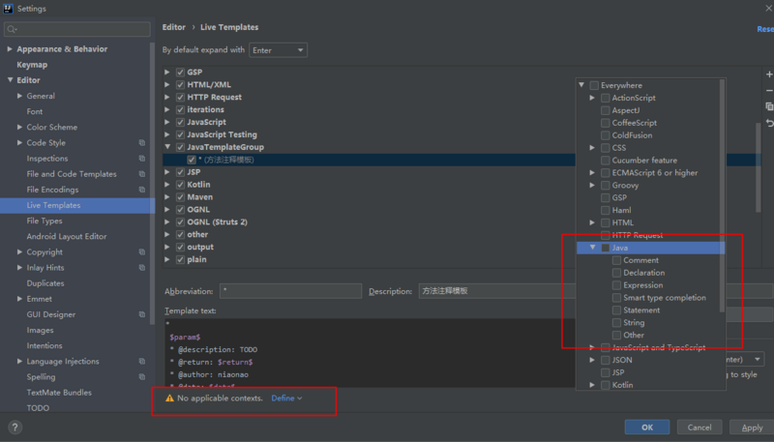Open help with the question mark icon

click(15, 427)
